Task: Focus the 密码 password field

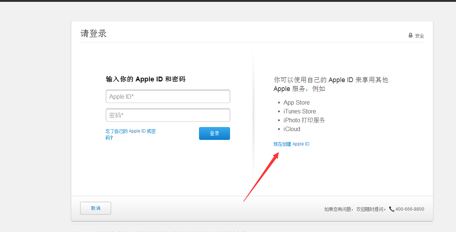Action: 168,115
